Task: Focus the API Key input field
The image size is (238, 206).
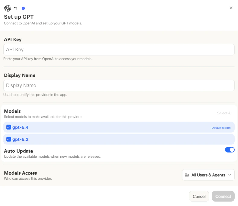Action: (x=119, y=50)
